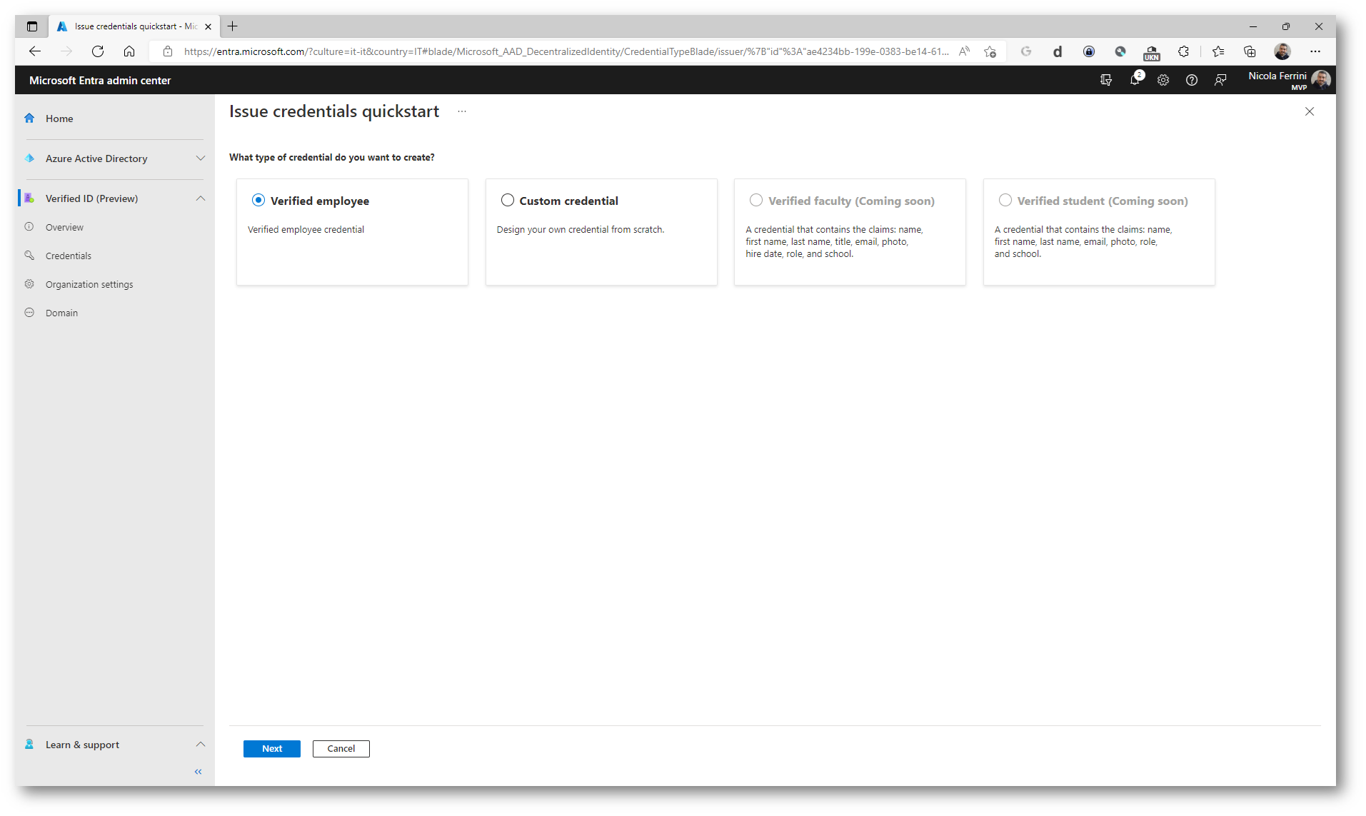The image size is (1366, 816).
Task: View site information lock icon
Action: pos(168,51)
